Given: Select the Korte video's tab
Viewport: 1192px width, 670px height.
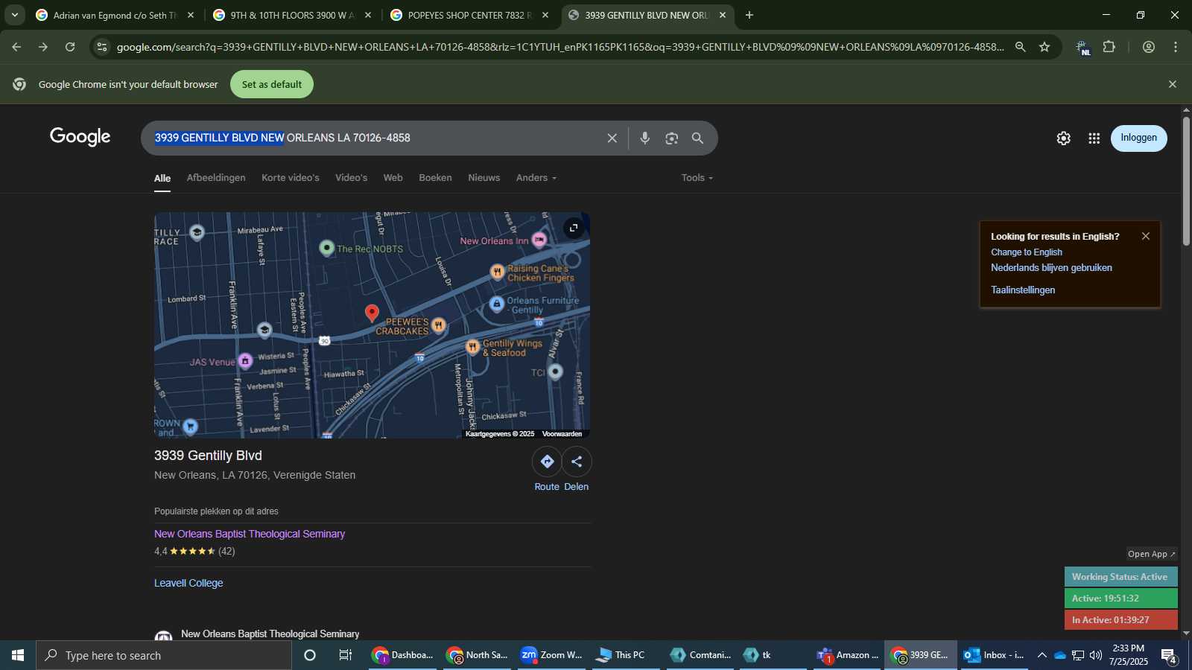Looking at the screenshot, I should (x=291, y=178).
